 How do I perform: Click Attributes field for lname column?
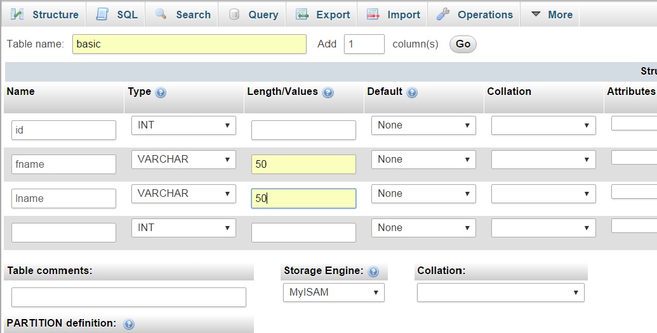(x=634, y=192)
